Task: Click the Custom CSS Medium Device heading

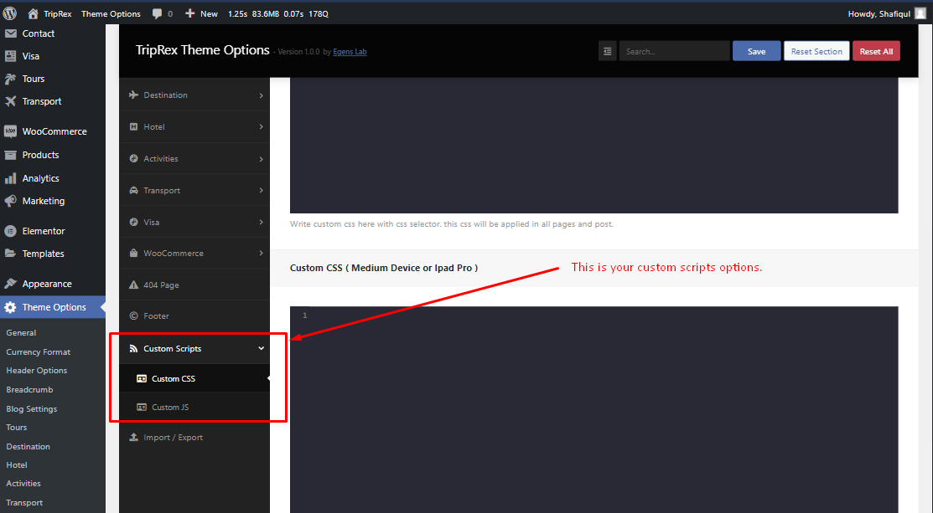Action: [x=384, y=268]
